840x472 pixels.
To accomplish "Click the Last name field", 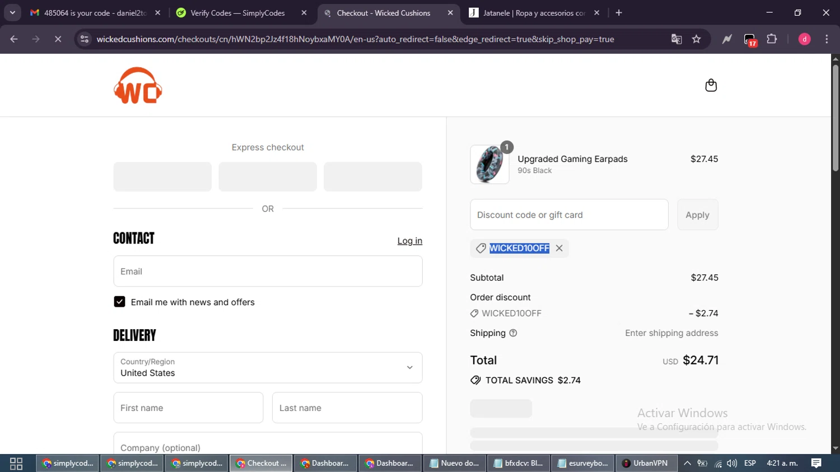I will [347, 408].
